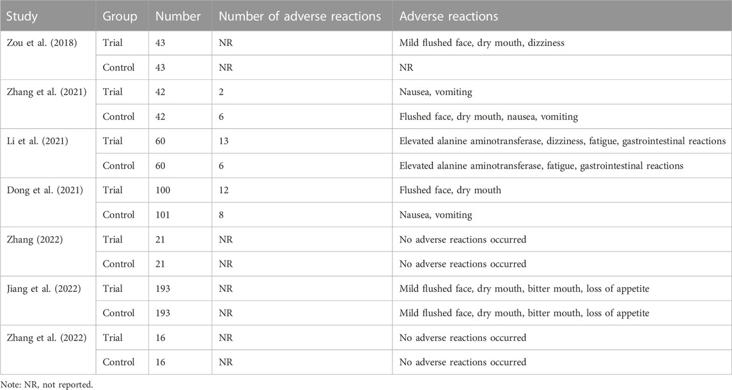Click the Li et al. (2021) citation
Screen dimensions: 732x390
tap(37, 140)
